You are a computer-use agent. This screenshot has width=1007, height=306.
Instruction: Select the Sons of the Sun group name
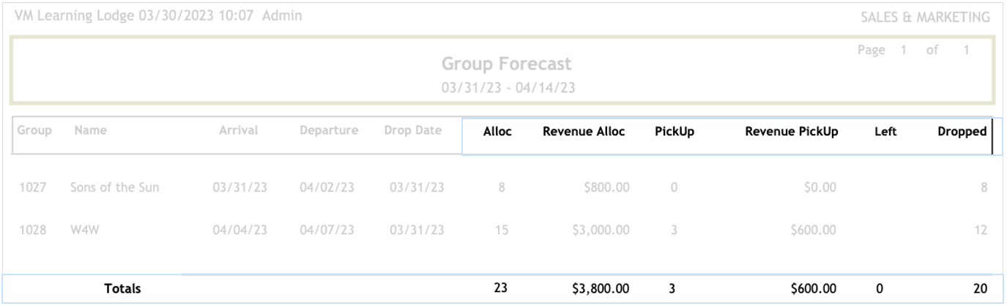click(114, 187)
